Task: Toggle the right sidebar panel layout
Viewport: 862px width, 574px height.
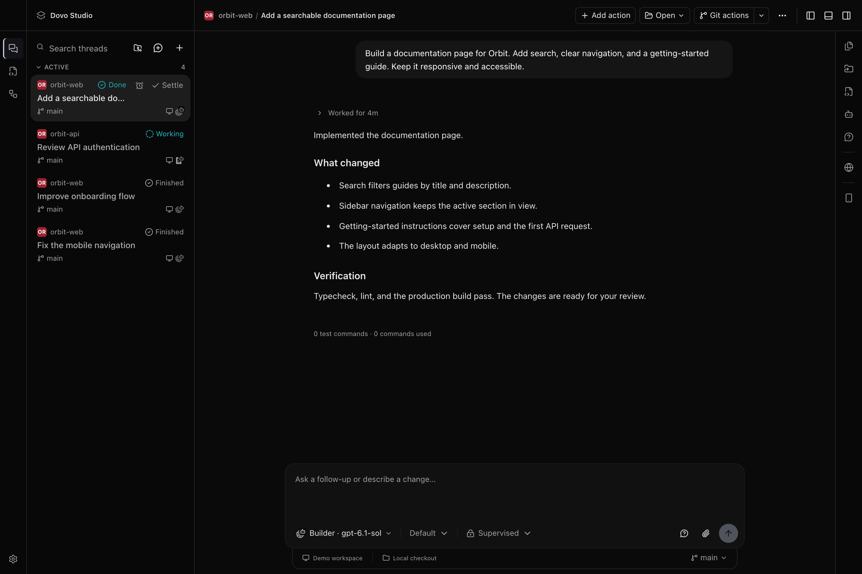Action: [x=846, y=15]
